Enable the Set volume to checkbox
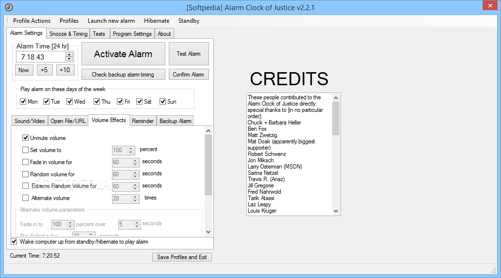The image size is (501, 278). pos(26,150)
